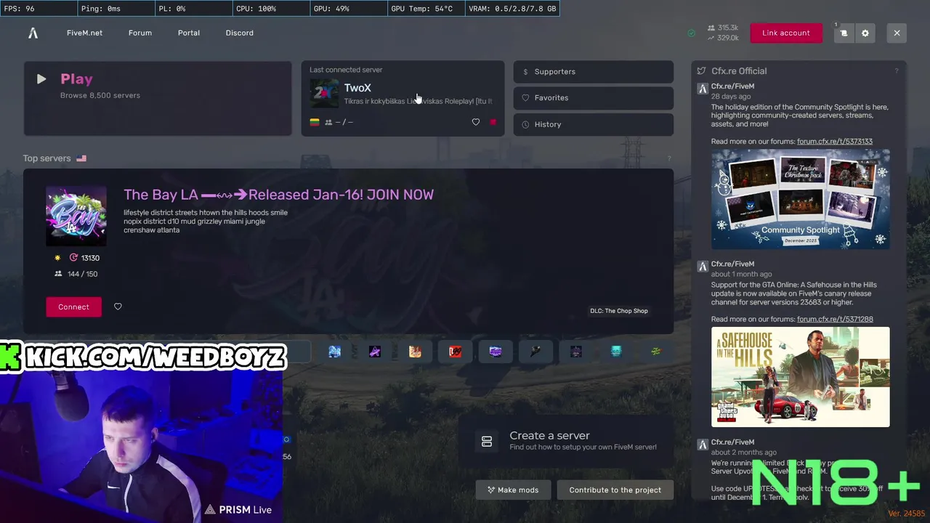Image resolution: width=930 pixels, height=523 pixels.
Task: Open the Favorites list
Action: 594,98
